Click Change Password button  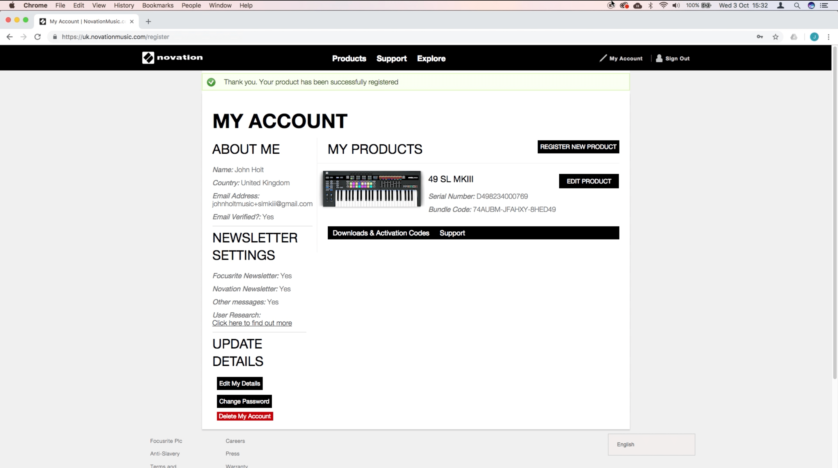click(x=244, y=401)
